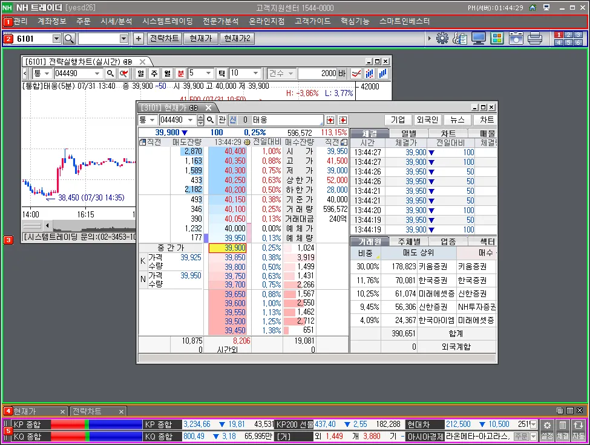This screenshot has width=590, height=445.
Task: Click the 2000 bar count input field
Action: (x=317, y=73)
